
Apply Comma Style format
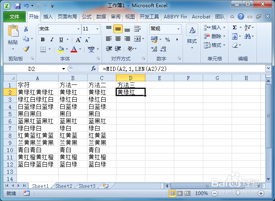177,40
